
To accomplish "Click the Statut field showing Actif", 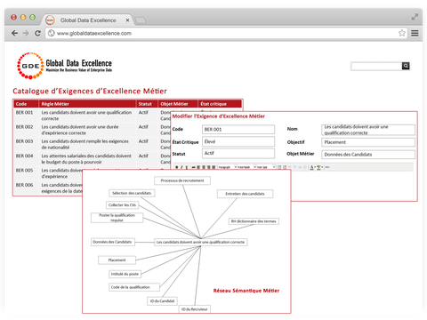I will click(x=238, y=153).
